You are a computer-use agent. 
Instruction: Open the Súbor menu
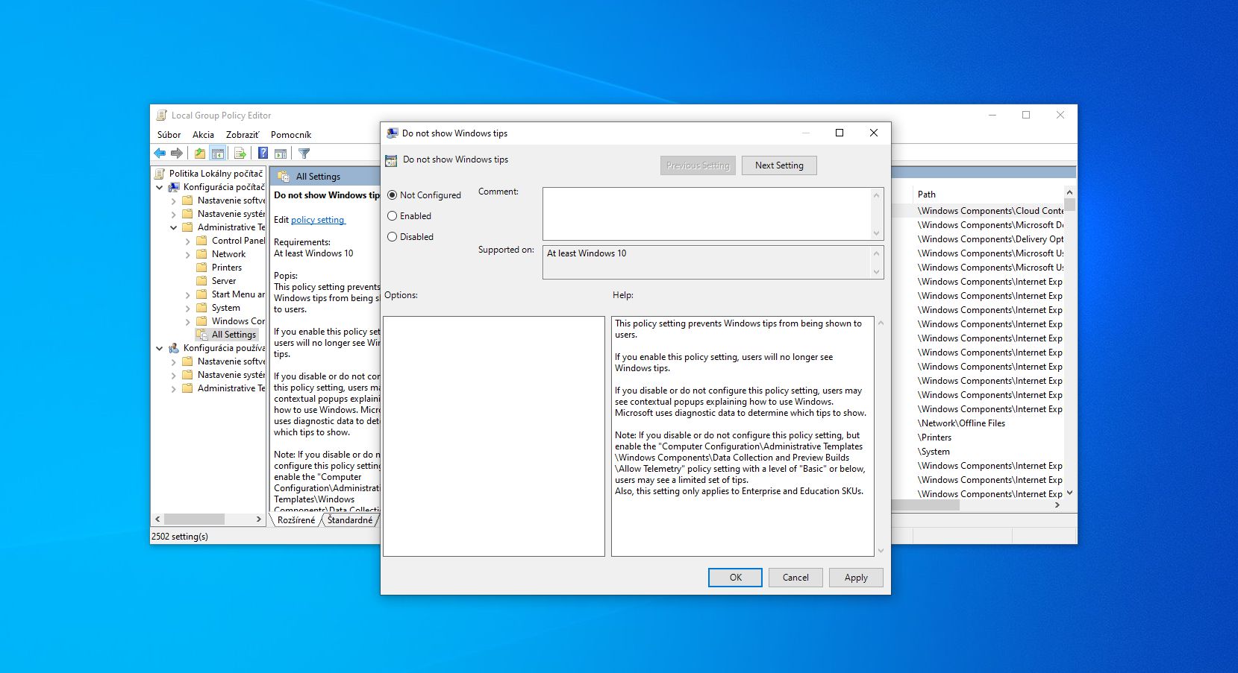[169, 135]
